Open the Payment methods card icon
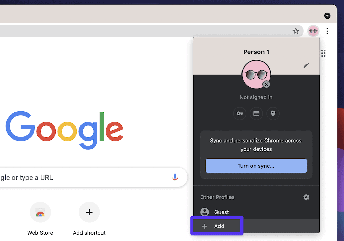344x241 pixels. tap(256, 113)
